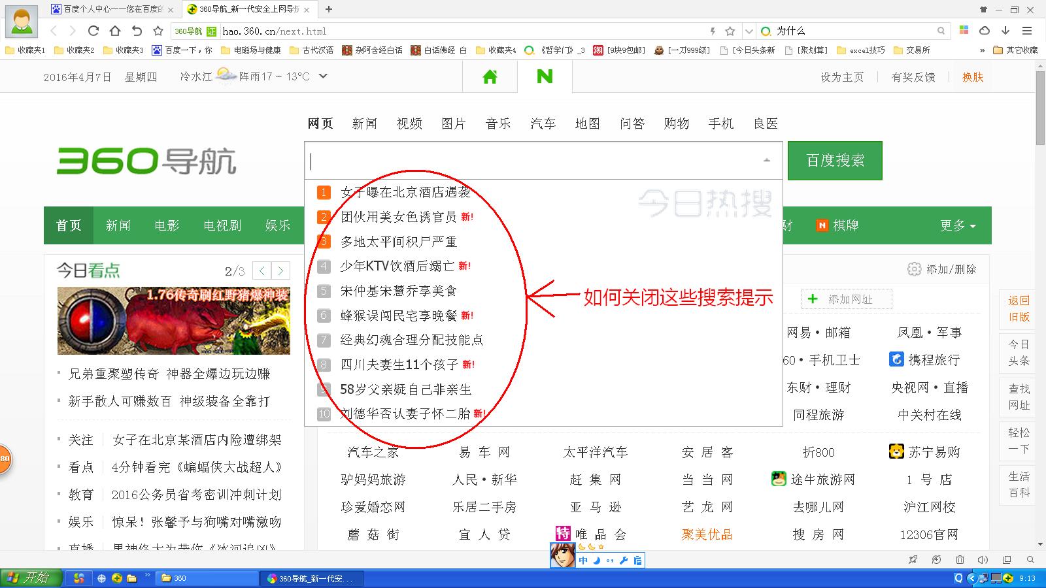This screenshot has height=588, width=1046.
Task: Go to the browser home page icon
Action: coord(115,31)
